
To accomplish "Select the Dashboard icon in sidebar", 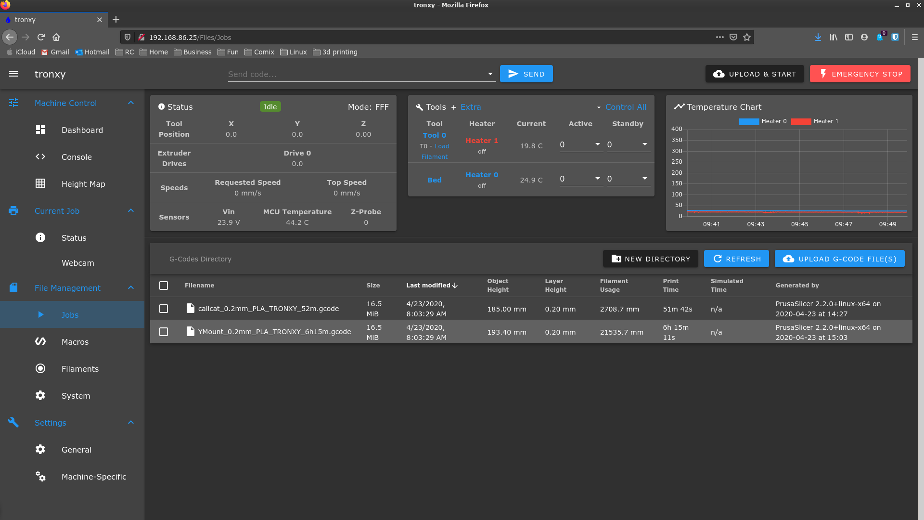I will (40, 130).
